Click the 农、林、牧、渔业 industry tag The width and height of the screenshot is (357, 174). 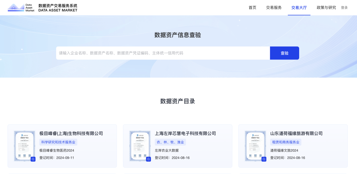[170, 142]
